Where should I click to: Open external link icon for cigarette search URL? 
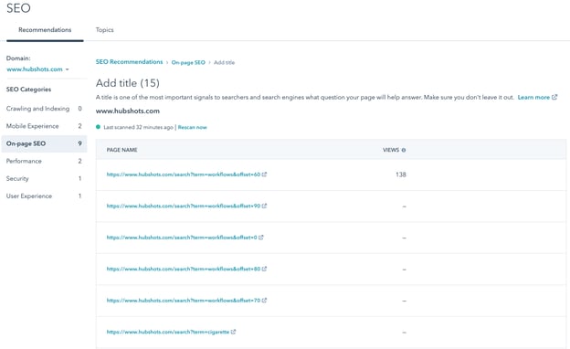click(x=233, y=332)
